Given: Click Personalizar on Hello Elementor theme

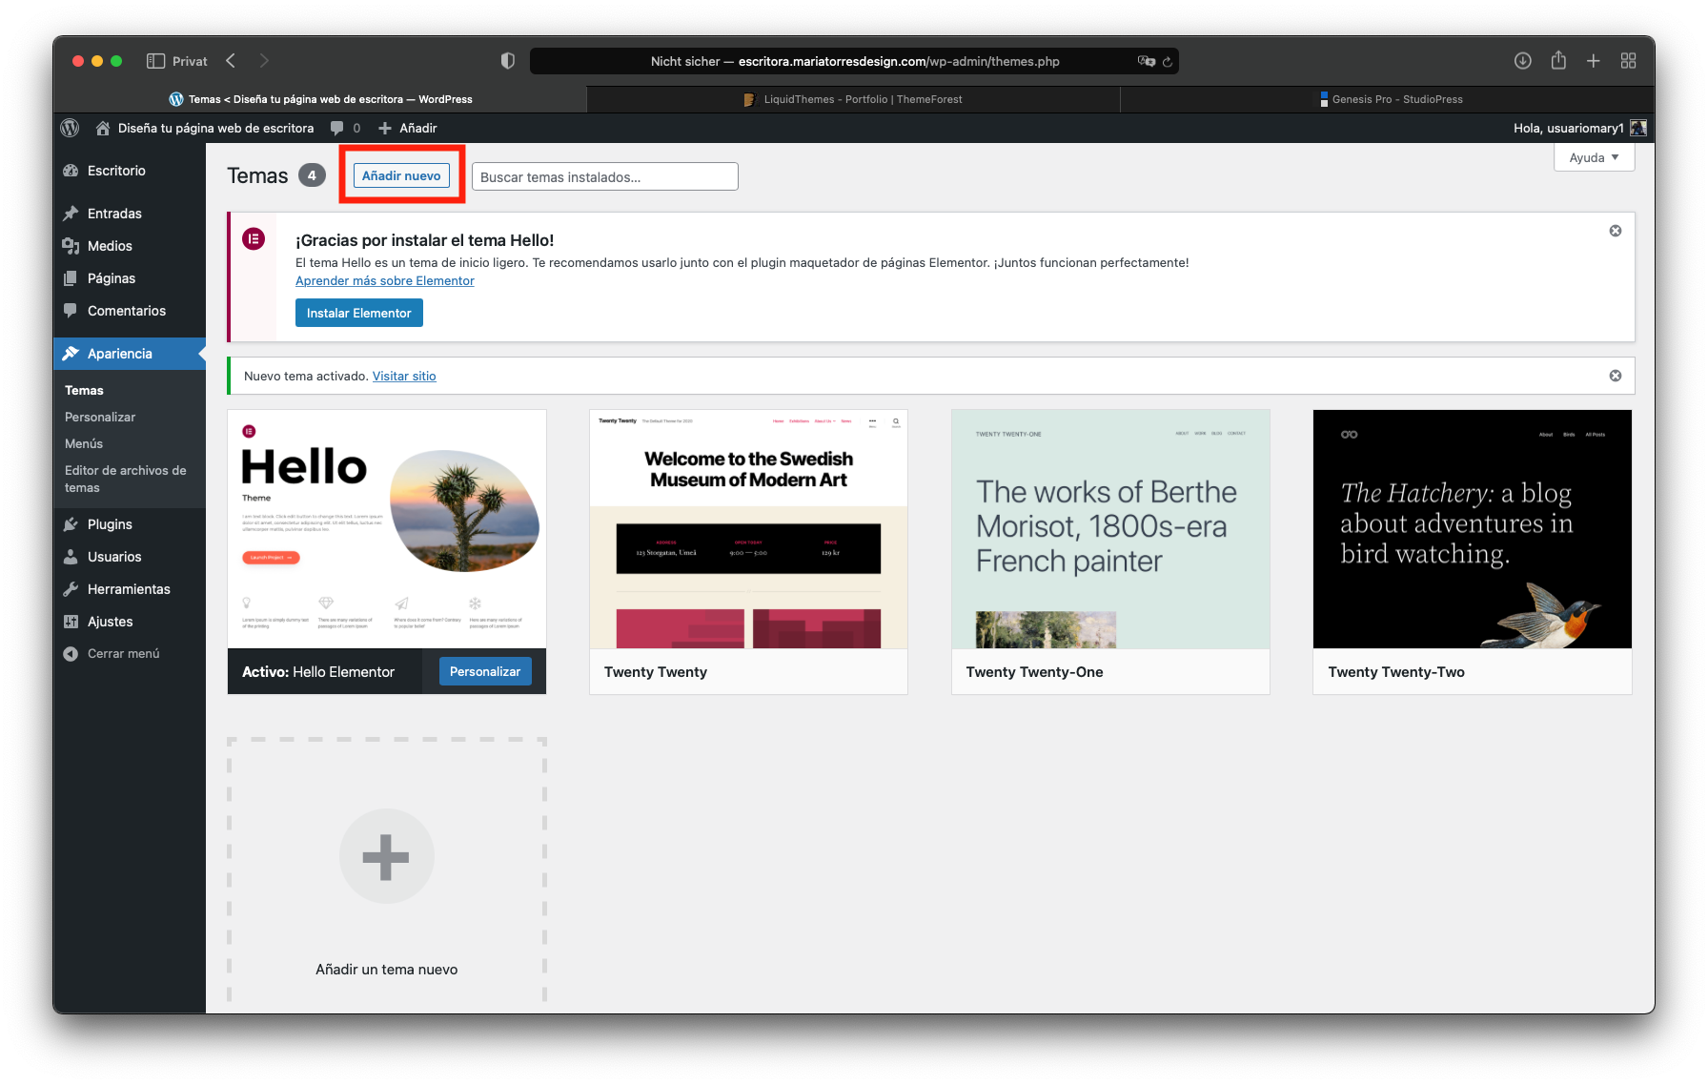Looking at the screenshot, I should 485,671.
